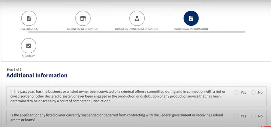Select the Business Information storefront icon

point(83,18)
